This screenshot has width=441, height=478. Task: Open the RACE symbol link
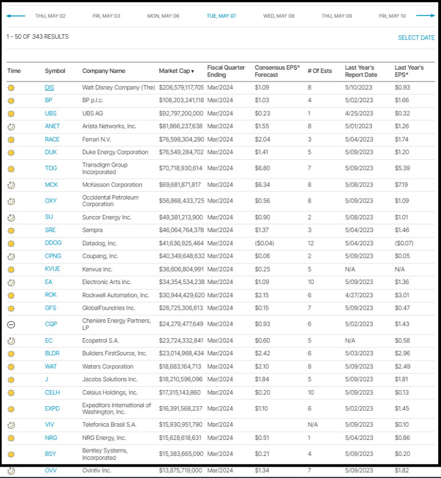pyautogui.click(x=52, y=139)
